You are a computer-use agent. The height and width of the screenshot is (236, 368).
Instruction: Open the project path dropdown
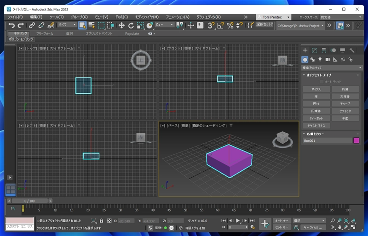[x=300, y=26]
